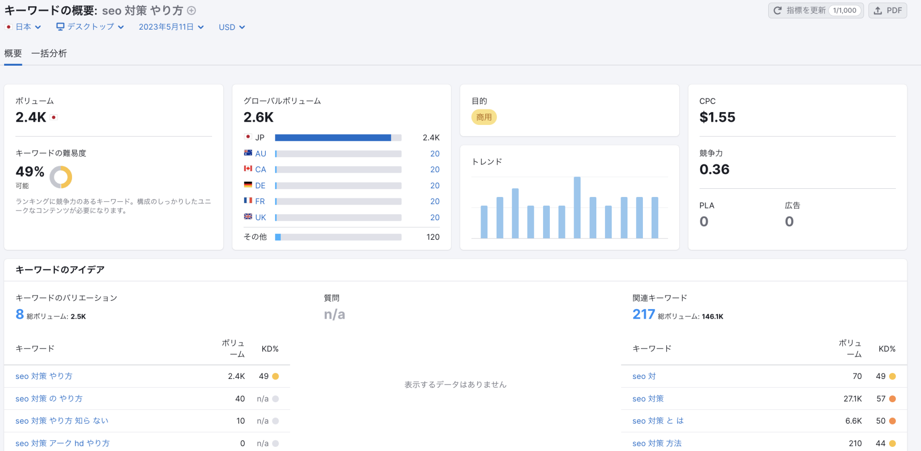Click the FR flag in the global volume list
Image resolution: width=921 pixels, height=451 pixels.
pos(248,201)
